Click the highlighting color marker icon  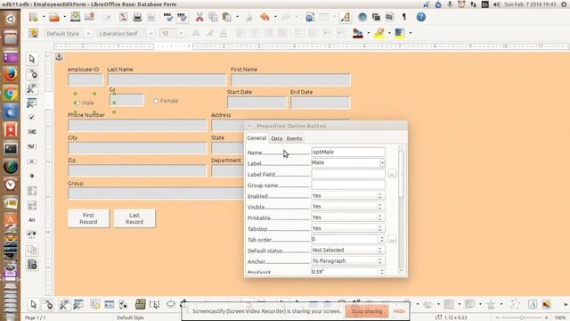point(379,34)
